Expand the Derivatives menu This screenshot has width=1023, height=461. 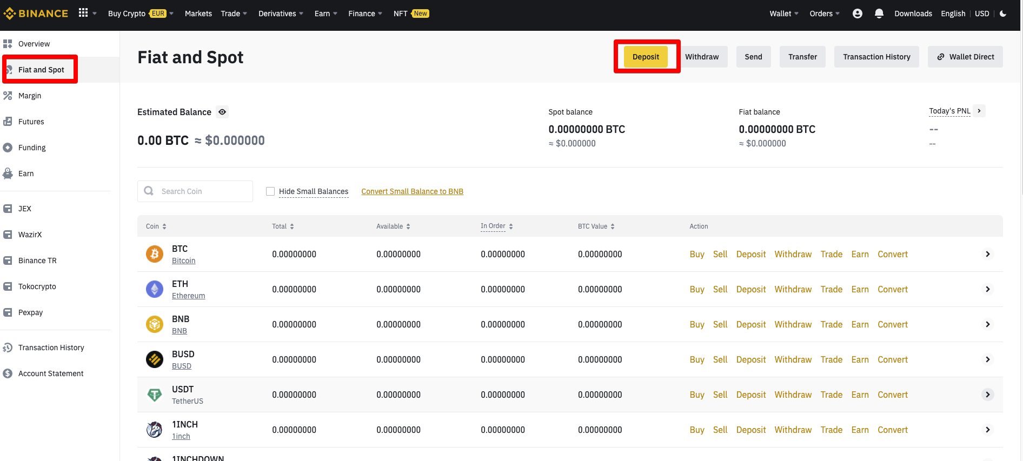pos(281,14)
